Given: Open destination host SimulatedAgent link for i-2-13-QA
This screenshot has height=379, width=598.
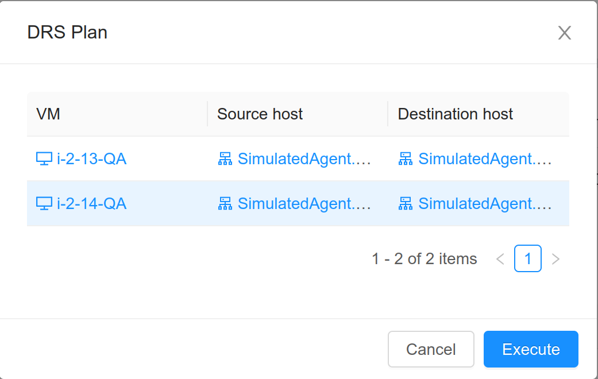Looking at the screenshot, I should coord(485,159).
